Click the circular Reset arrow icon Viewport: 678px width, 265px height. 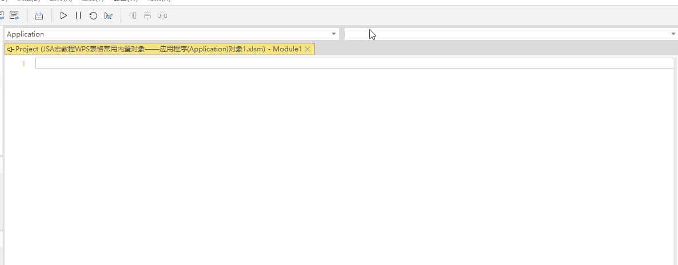[93, 15]
